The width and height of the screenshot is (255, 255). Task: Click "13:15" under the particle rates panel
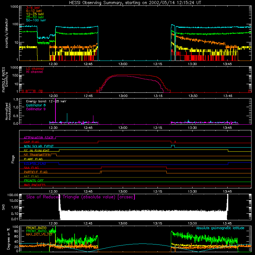click(x=158, y=96)
